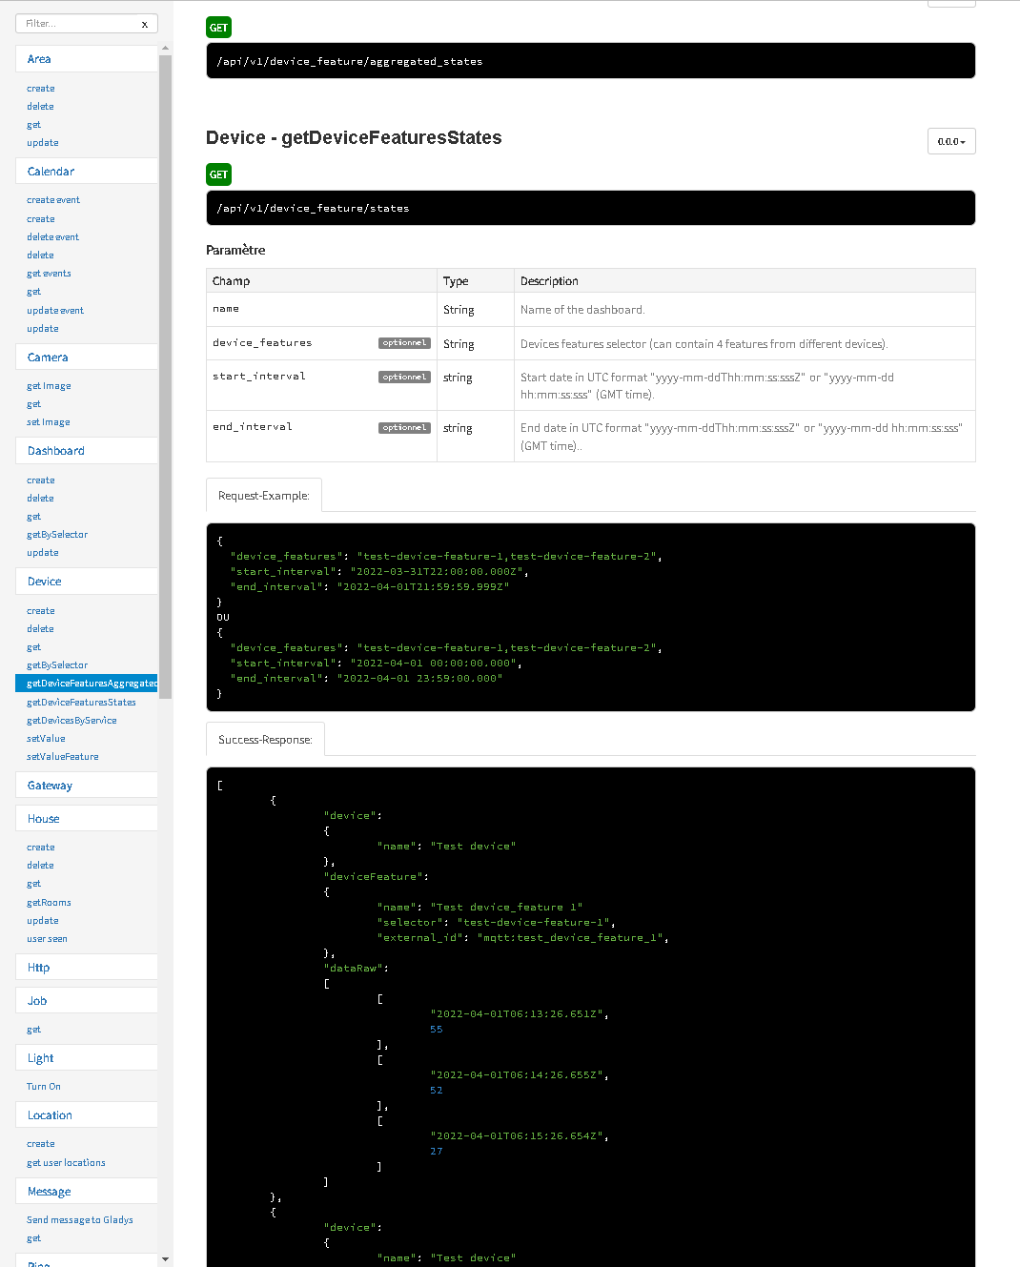
Task: Select the Success-Response tab
Action: (265, 740)
